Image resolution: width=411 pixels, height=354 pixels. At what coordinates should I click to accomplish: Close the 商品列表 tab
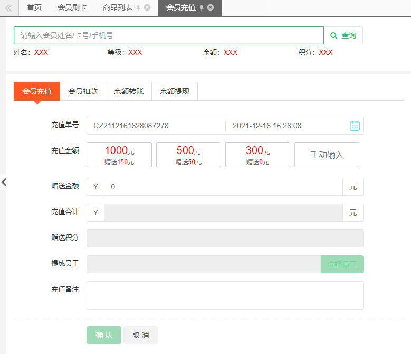[147, 7]
